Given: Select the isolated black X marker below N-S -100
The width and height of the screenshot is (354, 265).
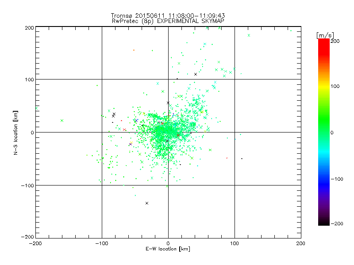Looking at the screenshot, I should (147, 203).
